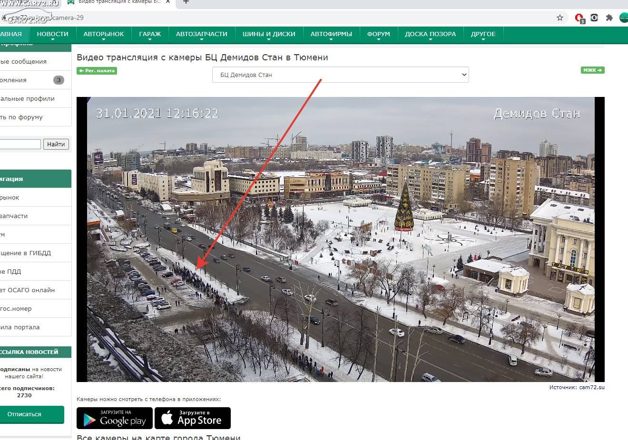Click the Найти search button

(56, 144)
